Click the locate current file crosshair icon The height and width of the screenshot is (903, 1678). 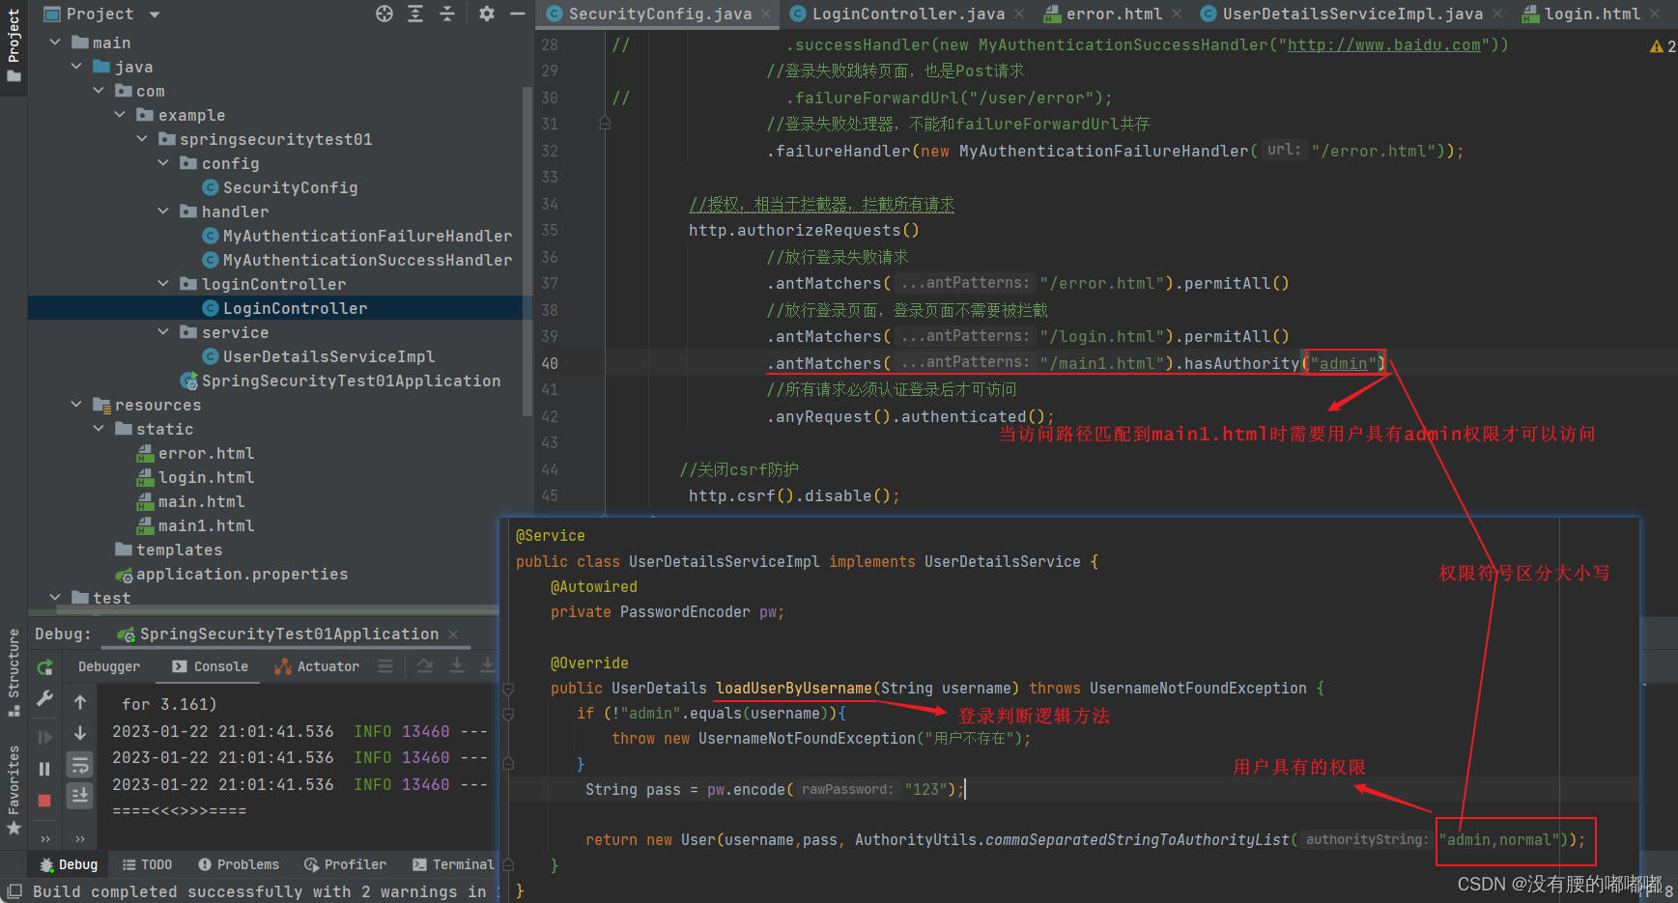click(384, 14)
